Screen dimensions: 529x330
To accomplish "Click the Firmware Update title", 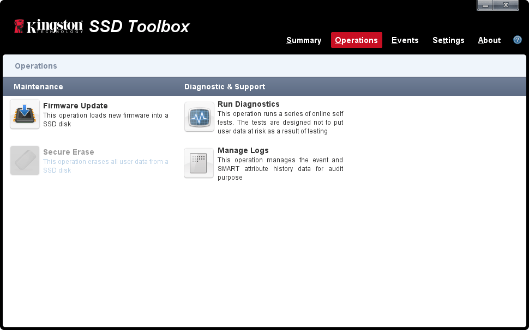I will (75, 106).
